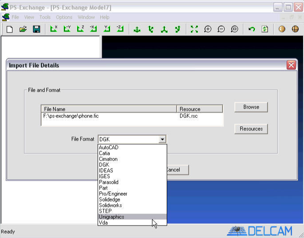Screen dimensions: 304x238
Task: Close the Import File Details dialog
Action: tap(291, 65)
